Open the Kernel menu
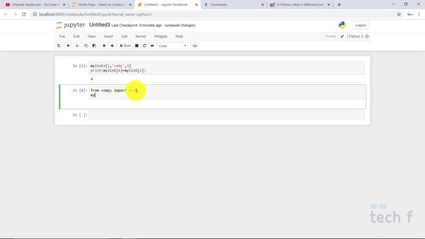This screenshot has height=239, width=425. tap(141, 37)
